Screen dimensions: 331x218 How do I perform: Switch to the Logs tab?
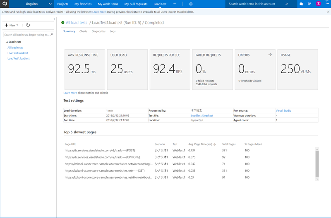tap(113, 31)
